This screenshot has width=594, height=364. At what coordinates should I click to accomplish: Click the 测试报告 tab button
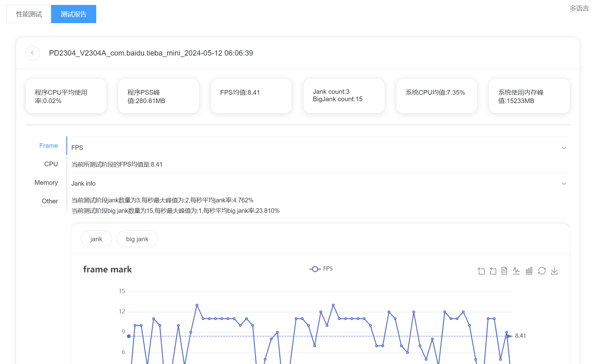point(73,14)
